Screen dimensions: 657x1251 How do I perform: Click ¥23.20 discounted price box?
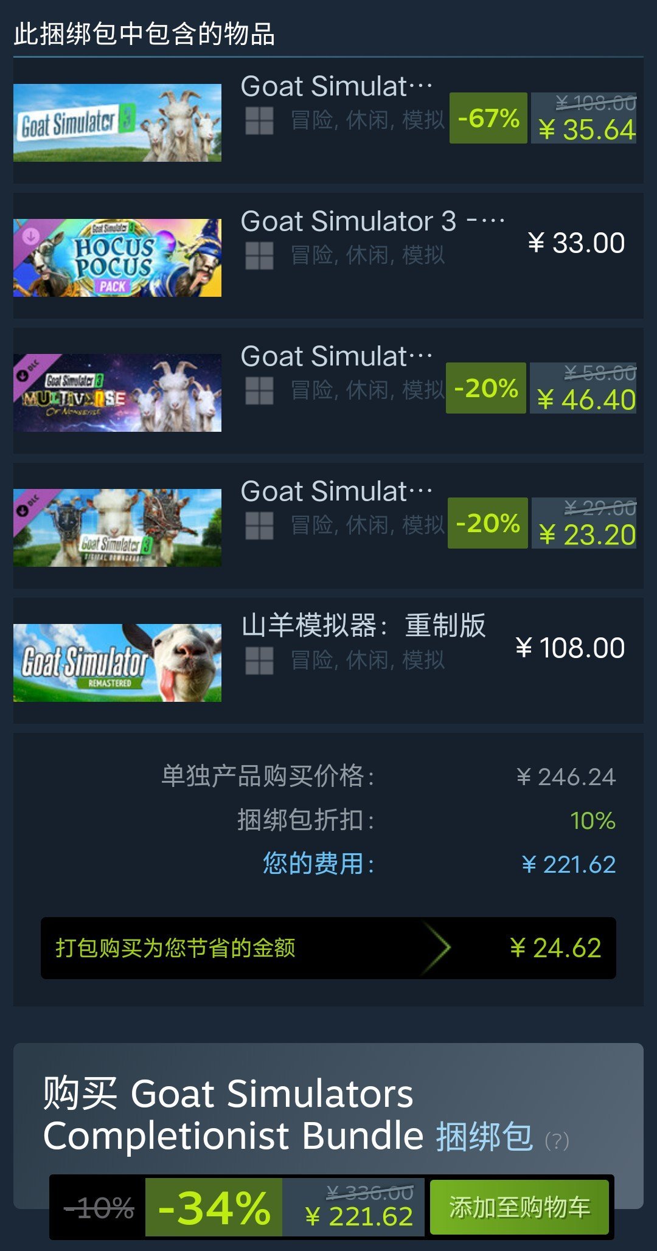point(588,535)
